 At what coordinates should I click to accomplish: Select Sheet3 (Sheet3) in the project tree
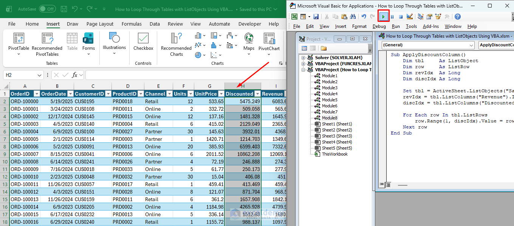pos(337,136)
